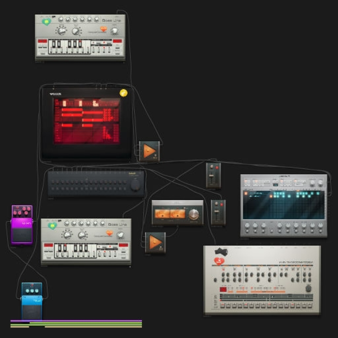Screen dimensions: 338x338
Task: Click the orange heart on lower Bassline
Action: pos(109,233)
